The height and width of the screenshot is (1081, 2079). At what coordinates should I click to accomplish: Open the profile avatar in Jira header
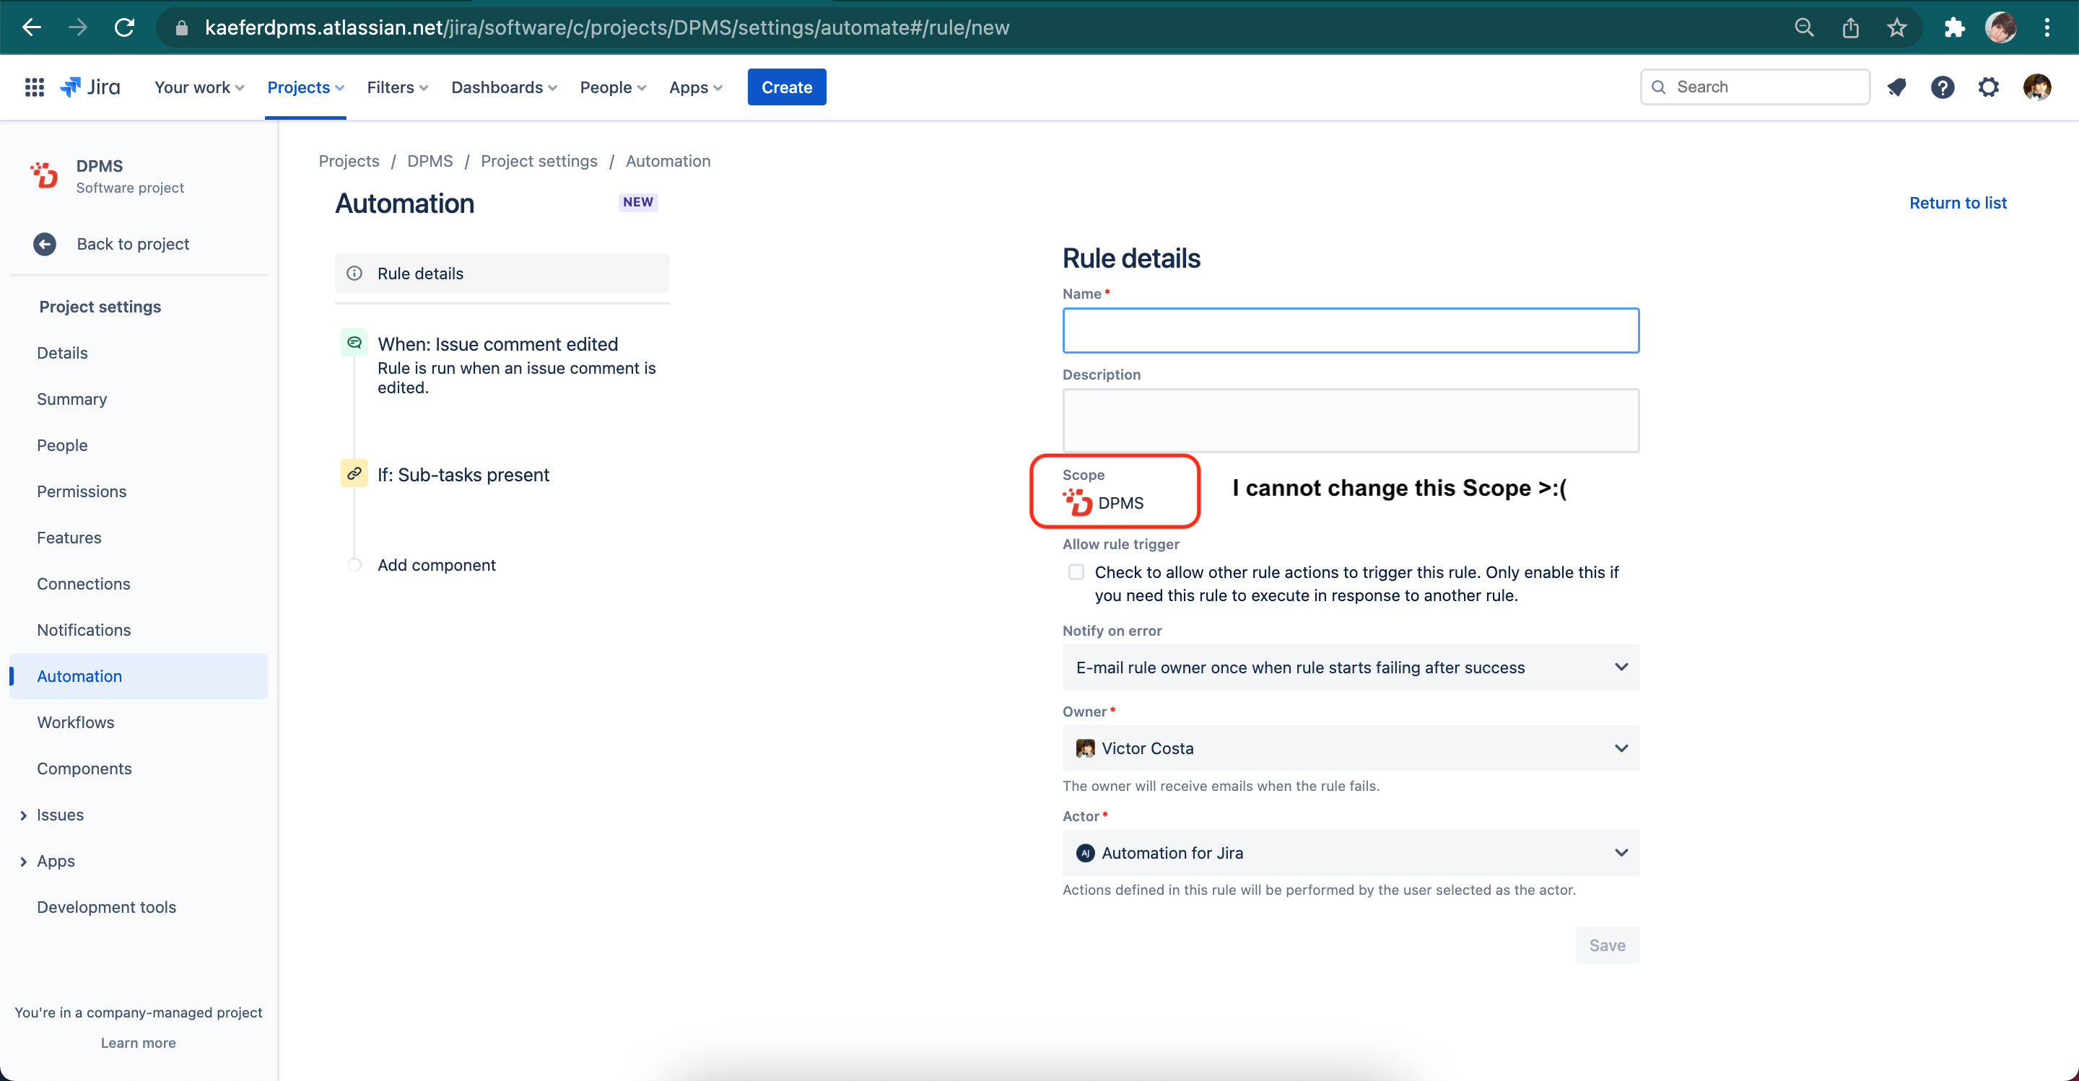pyautogui.click(x=2037, y=87)
